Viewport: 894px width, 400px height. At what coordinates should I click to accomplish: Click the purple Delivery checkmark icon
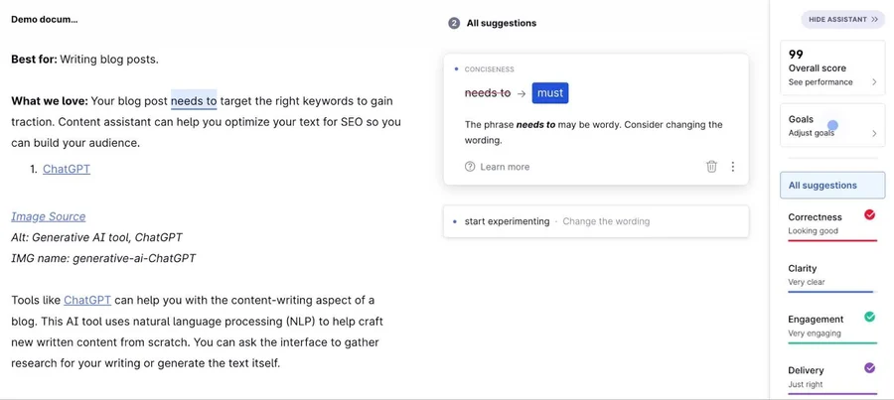(x=869, y=368)
